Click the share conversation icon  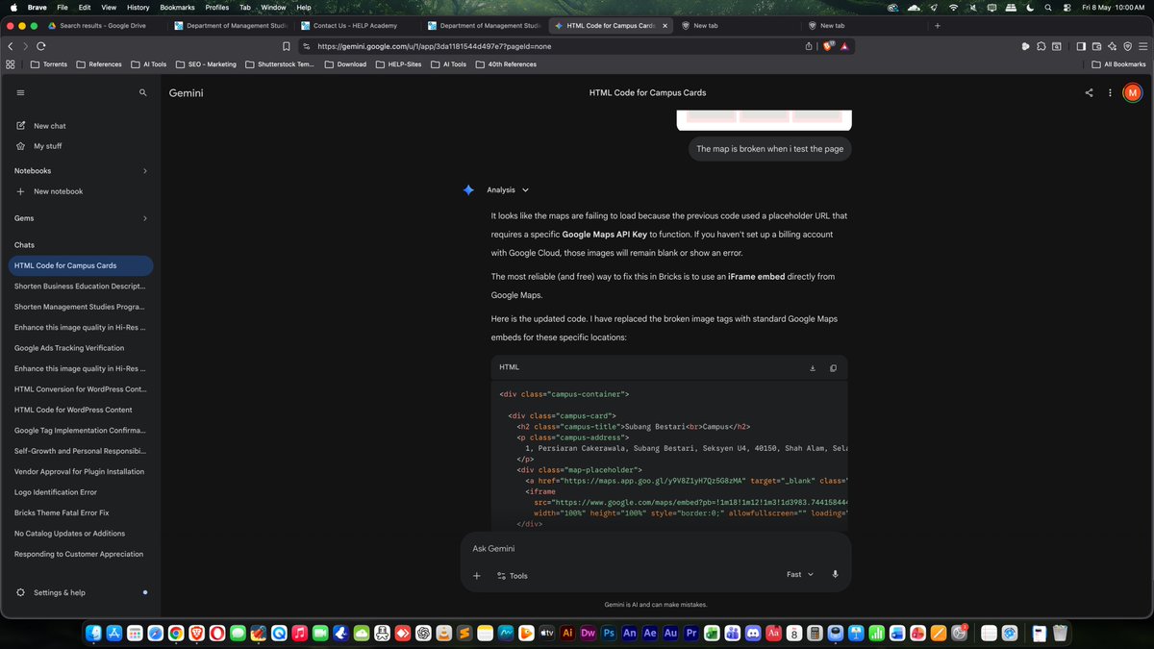click(1089, 93)
